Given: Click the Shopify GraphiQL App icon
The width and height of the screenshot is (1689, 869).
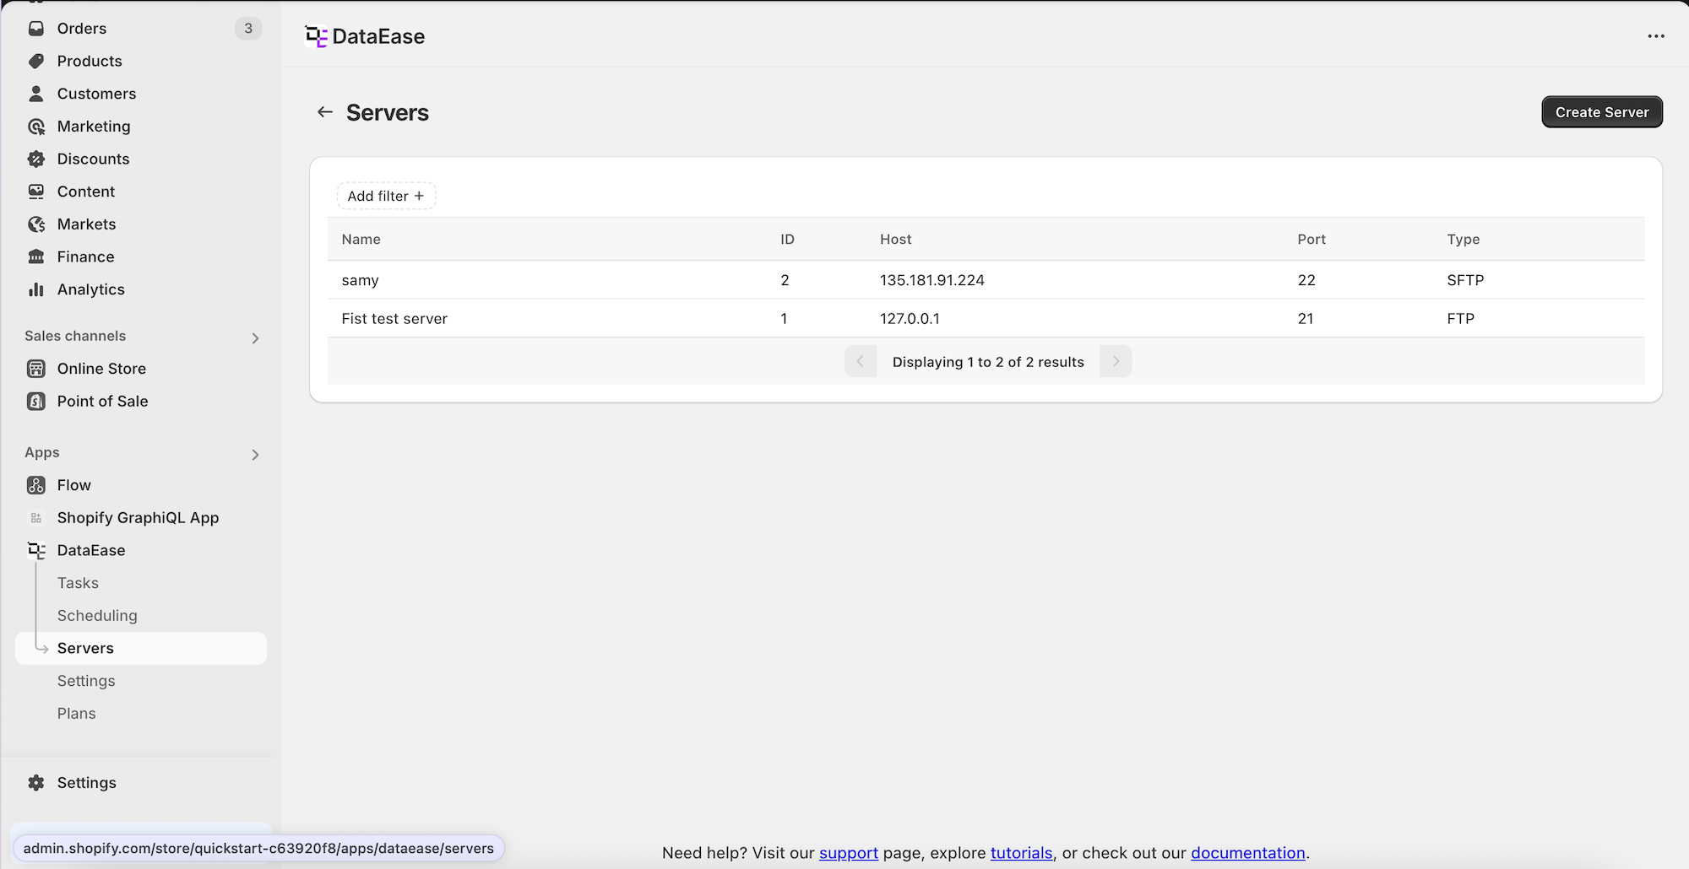Looking at the screenshot, I should pyautogui.click(x=36, y=518).
